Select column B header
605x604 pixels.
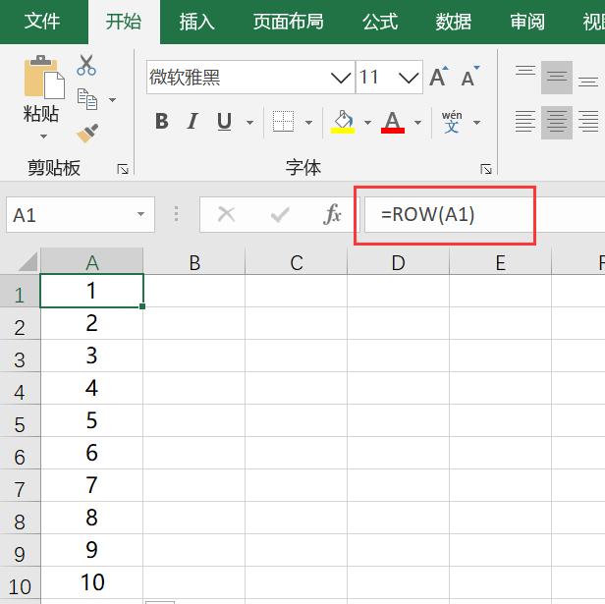click(194, 262)
